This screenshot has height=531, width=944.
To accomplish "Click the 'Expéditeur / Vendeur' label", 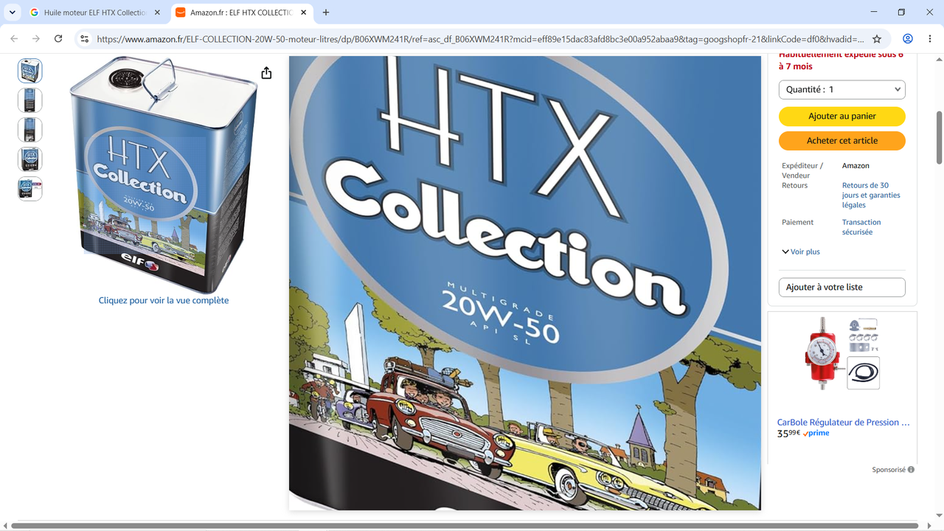I will point(802,170).
